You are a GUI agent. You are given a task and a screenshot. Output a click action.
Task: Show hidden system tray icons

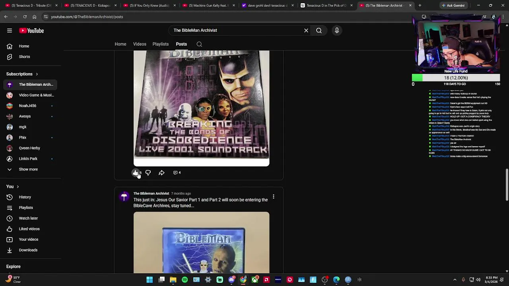pos(455,280)
